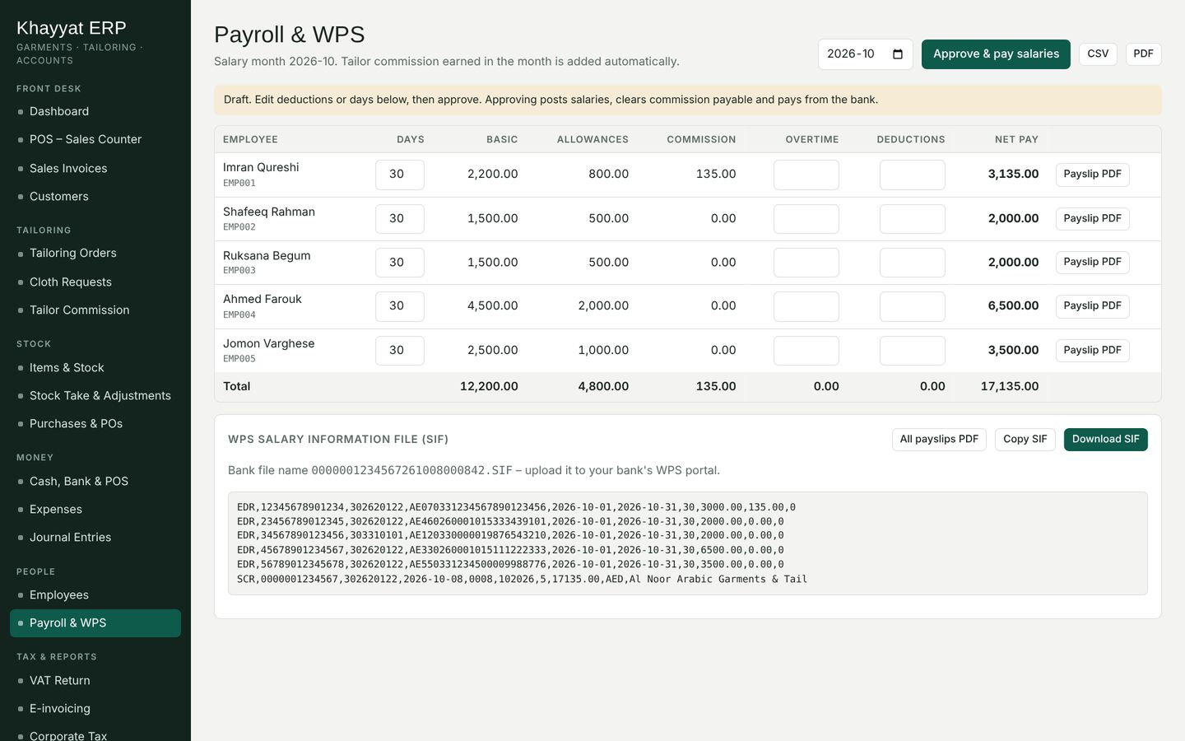Go to Cloth Requests
Viewport: 1185px width, 741px height.
pyautogui.click(x=95, y=282)
